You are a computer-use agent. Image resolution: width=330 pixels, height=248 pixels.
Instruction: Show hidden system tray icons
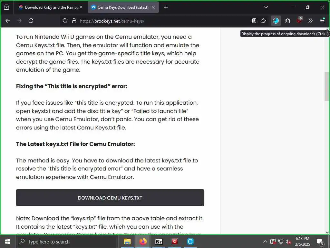[265, 242]
